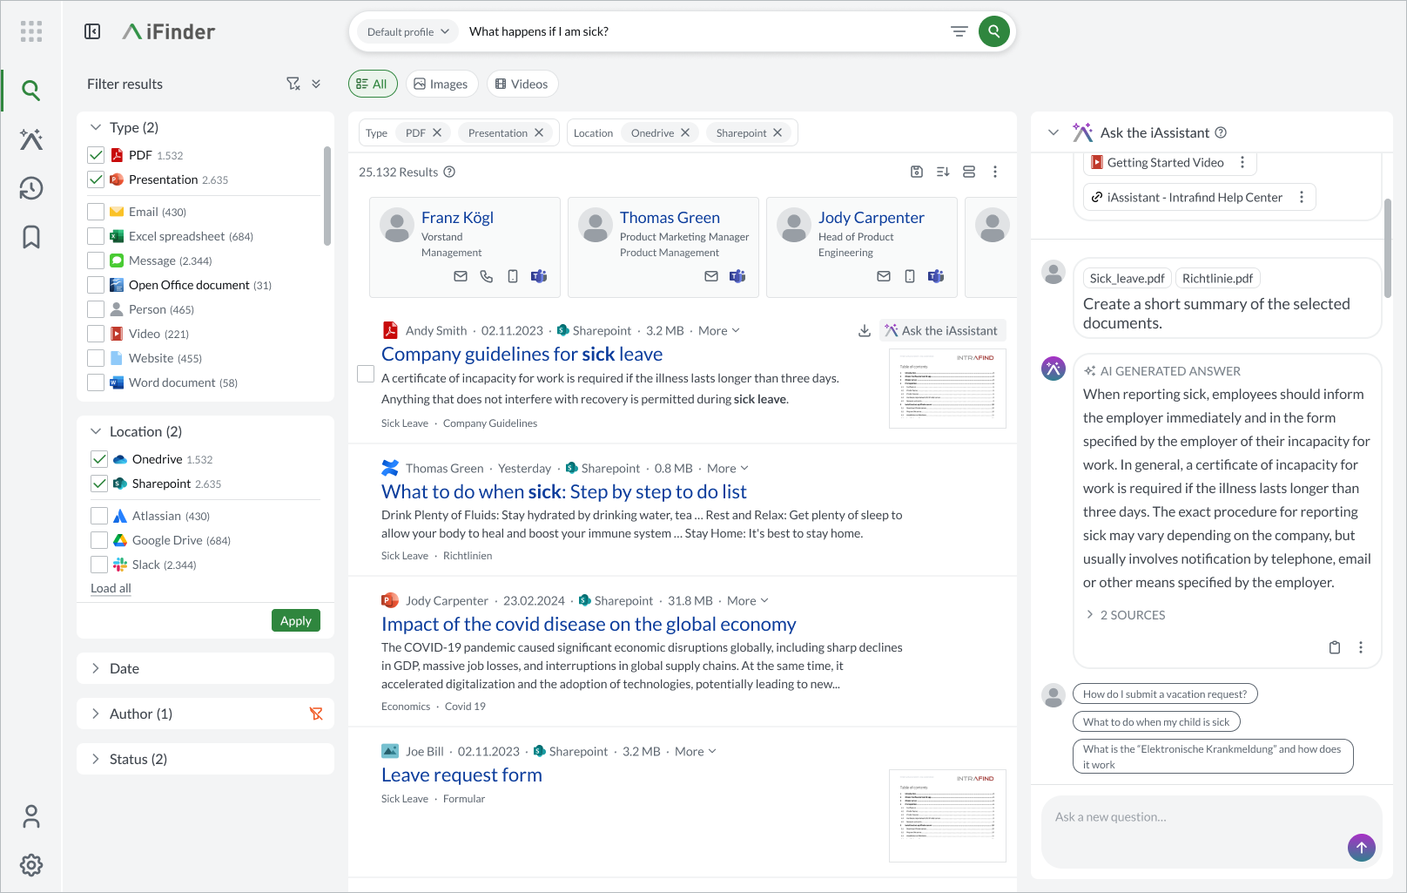
Task: Open search filter options in search bar
Action: tap(959, 31)
